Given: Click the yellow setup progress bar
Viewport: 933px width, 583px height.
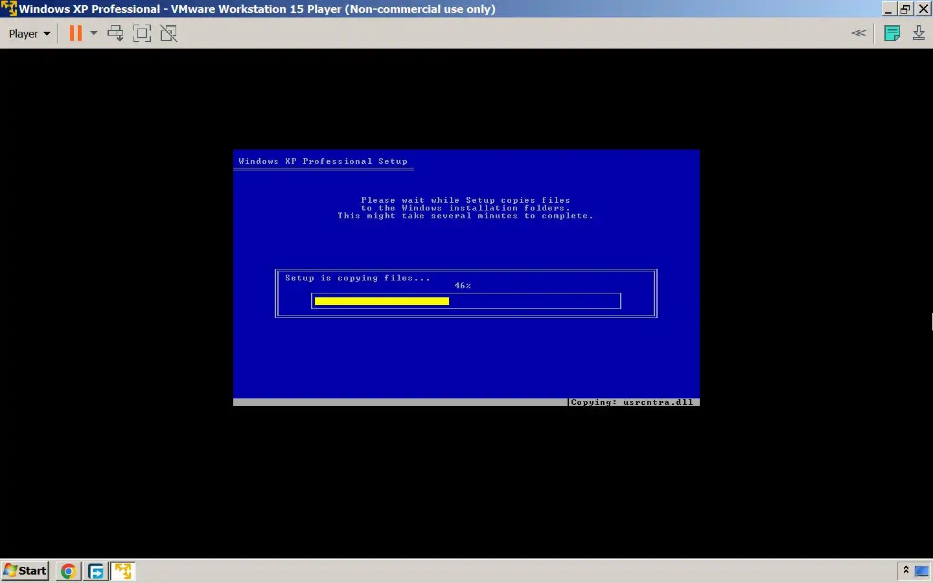Looking at the screenshot, I should click(x=382, y=301).
